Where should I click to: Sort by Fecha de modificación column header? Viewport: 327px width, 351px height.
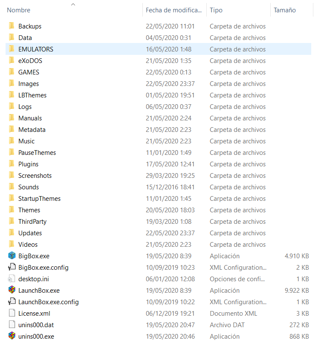tap(174, 10)
